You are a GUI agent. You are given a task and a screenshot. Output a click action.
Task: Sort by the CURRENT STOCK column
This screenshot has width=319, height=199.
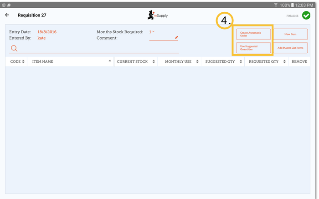135,61
